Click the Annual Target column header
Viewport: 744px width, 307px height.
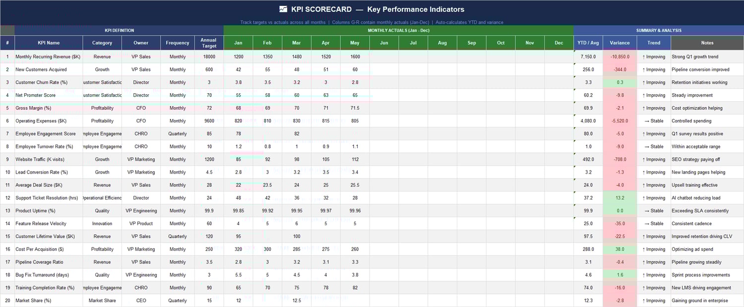[x=208, y=43]
